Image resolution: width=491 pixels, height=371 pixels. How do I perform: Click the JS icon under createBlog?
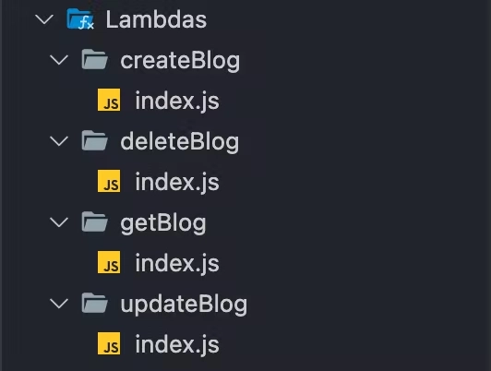(109, 100)
